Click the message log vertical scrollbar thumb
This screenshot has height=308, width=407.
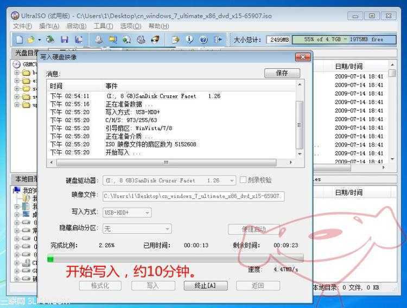tap(300, 125)
